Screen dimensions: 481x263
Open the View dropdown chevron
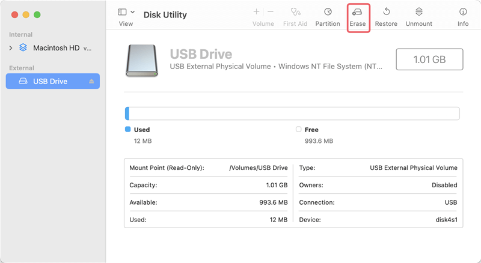click(132, 12)
